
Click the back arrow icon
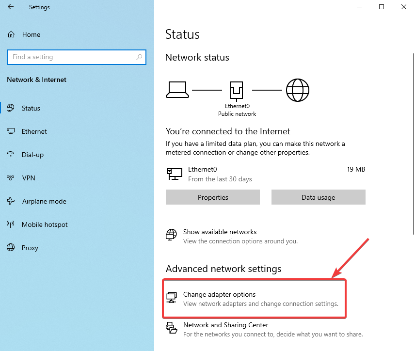[10, 7]
